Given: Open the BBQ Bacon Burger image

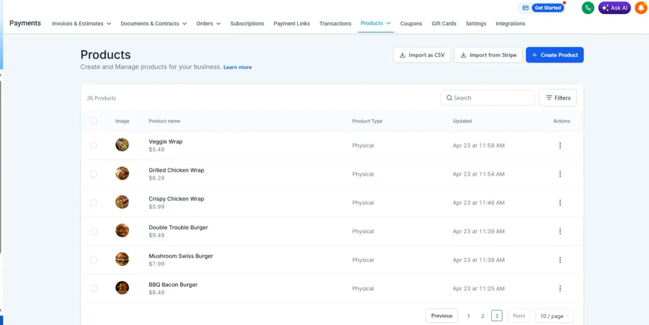Looking at the screenshot, I should (x=122, y=288).
